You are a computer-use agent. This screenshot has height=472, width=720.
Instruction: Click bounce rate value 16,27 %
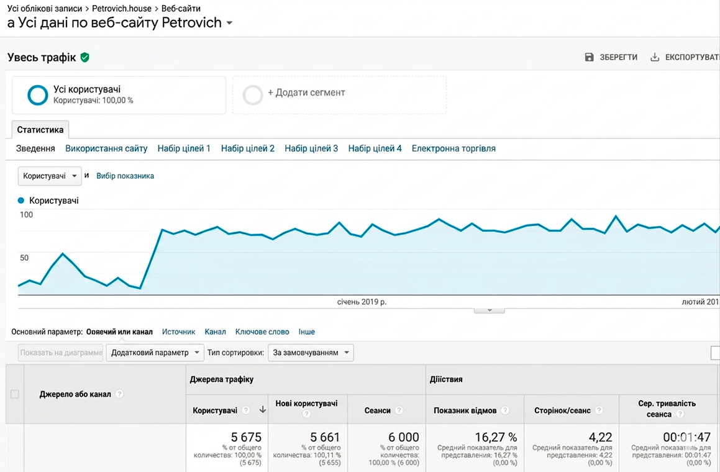click(496, 437)
